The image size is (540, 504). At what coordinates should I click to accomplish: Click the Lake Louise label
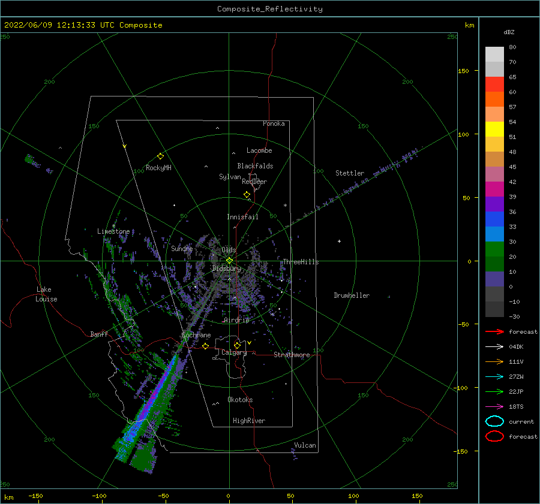click(x=46, y=294)
